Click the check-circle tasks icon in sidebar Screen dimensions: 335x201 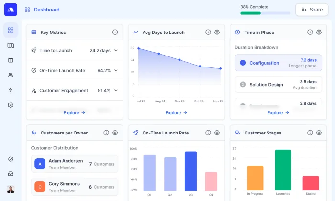click(11, 159)
